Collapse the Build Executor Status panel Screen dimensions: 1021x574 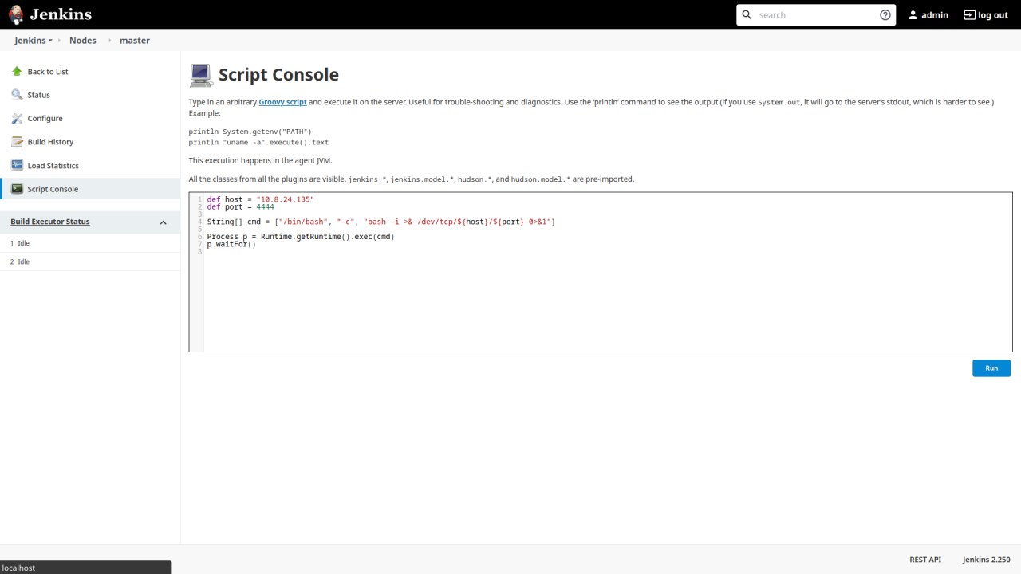[x=163, y=222]
